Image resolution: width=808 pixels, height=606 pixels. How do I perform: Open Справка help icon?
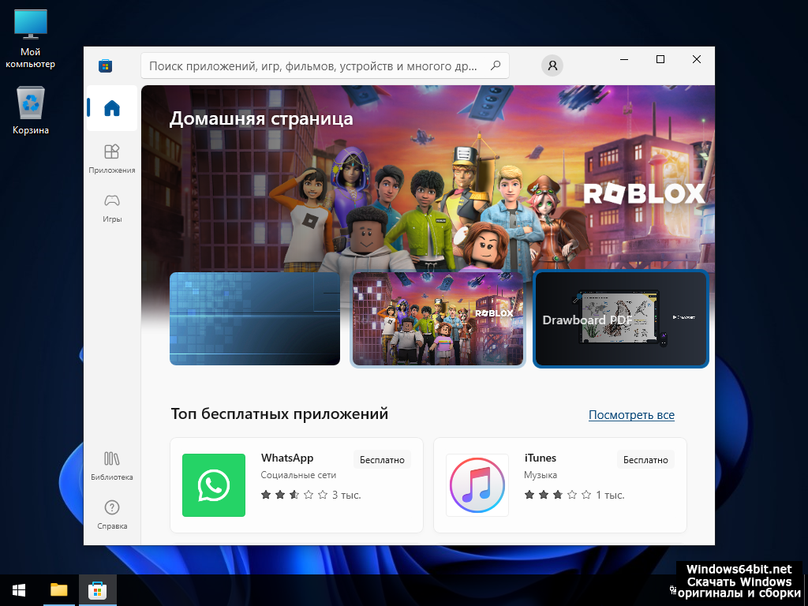112,514
